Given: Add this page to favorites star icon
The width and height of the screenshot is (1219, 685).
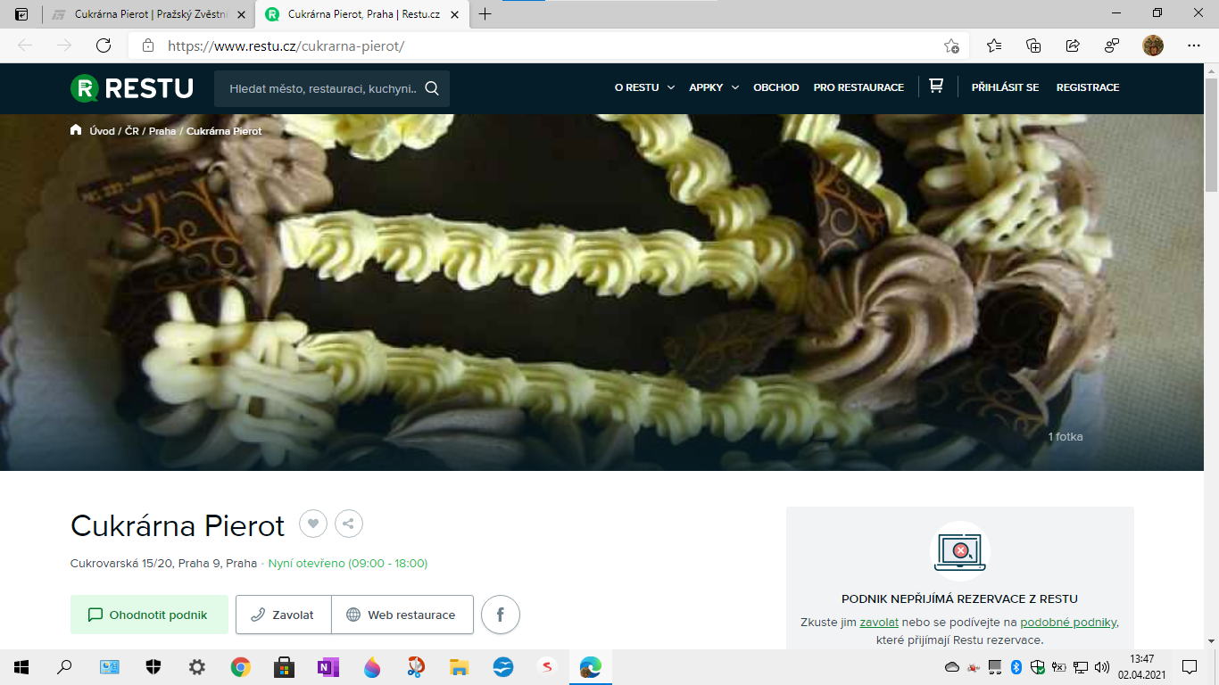Looking at the screenshot, I should tap(952, 45).
